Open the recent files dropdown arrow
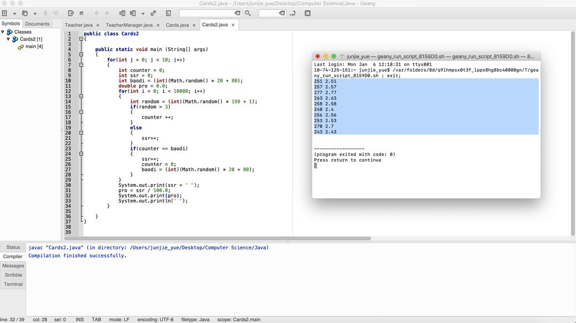This screenshot has height=323, width=576. coord(35,13)
